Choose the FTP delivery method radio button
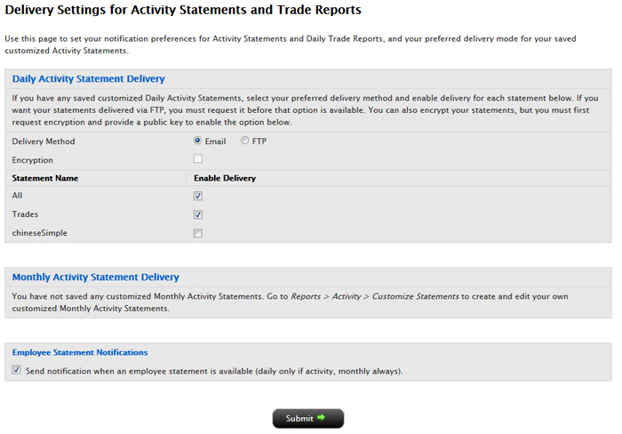622x434 pixels. 244,141
